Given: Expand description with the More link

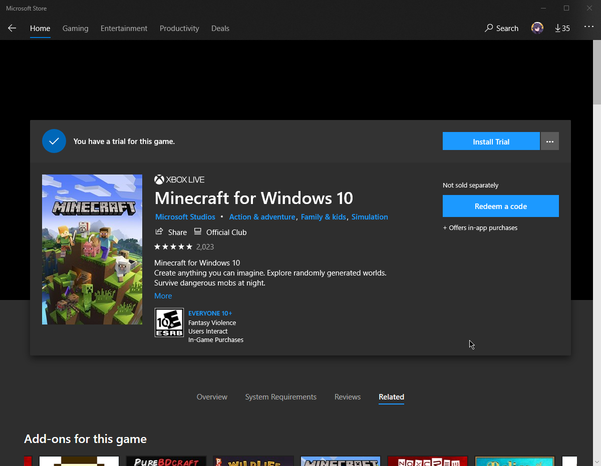Looking at the screenshot, I should (163, 296).
